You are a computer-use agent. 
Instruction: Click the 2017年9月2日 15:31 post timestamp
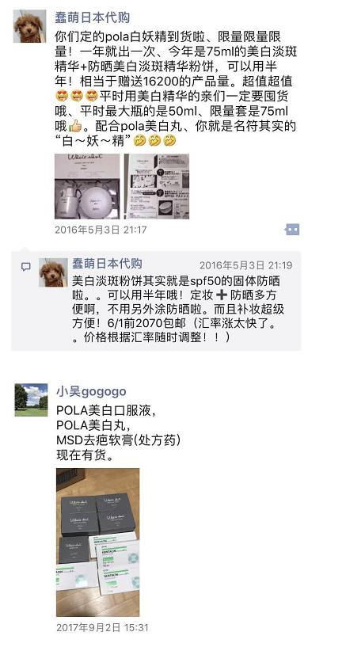(x=102, y=628)
